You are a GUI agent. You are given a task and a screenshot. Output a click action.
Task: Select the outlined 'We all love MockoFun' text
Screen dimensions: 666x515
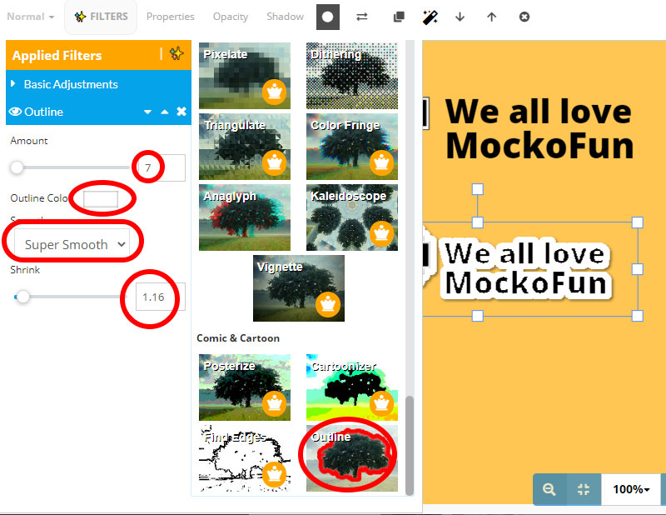click(526, 269)
